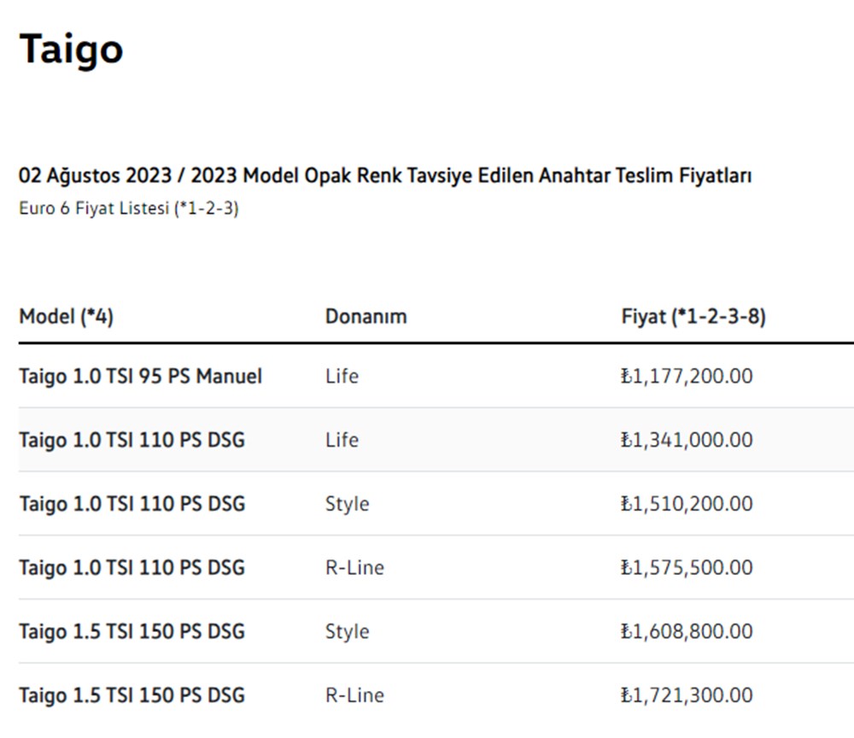Select the Life trim of the 110 PS DSG
Viewport: 854px width, 738px height.
pos(342,440)
